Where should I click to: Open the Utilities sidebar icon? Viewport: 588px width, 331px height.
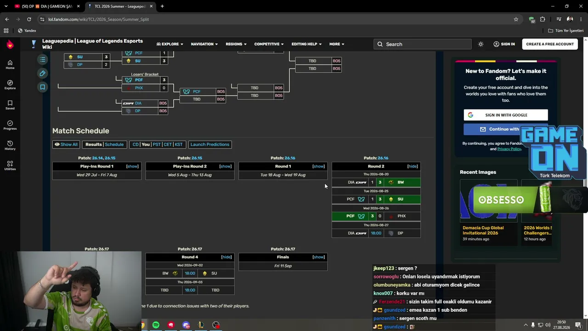10,165
